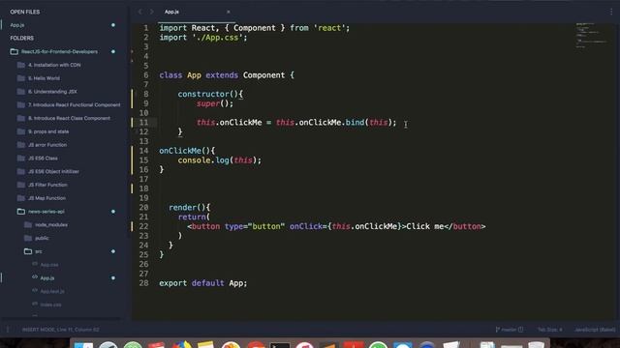This screenshot has height=348, width=620.
Task: Open the three-dot tab options menu
Action: coord(611,12)
